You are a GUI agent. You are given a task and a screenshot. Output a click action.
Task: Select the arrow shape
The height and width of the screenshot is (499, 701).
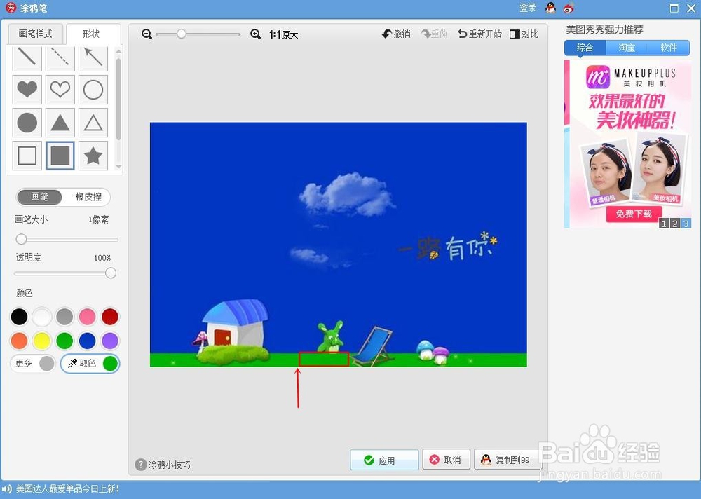pyautogui.click(x=93, y=58)
